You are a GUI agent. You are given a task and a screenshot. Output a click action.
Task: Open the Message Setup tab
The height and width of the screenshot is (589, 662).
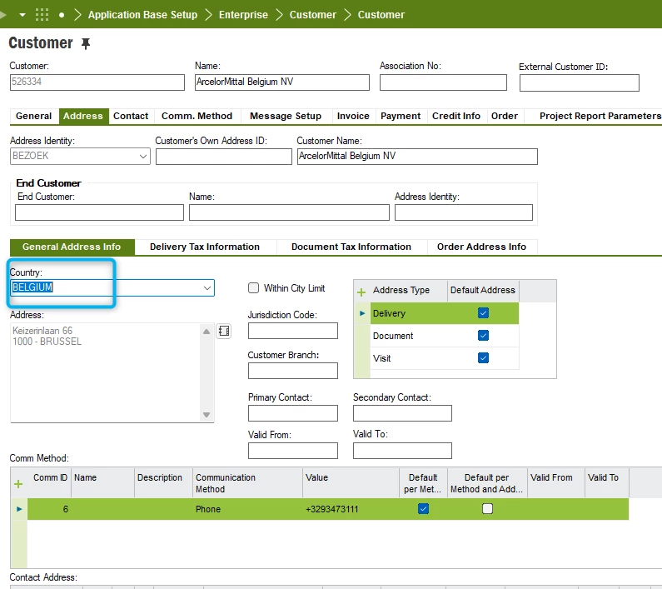tap(286, 116)
